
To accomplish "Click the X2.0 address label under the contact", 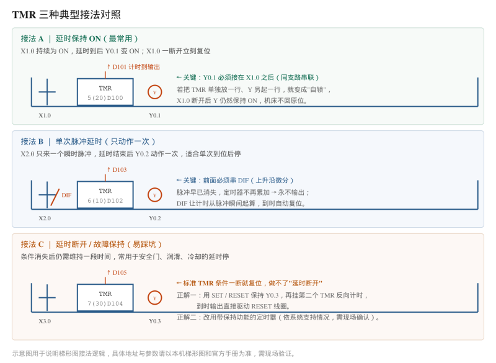I will pyautogui.click(x=45, y=218).
